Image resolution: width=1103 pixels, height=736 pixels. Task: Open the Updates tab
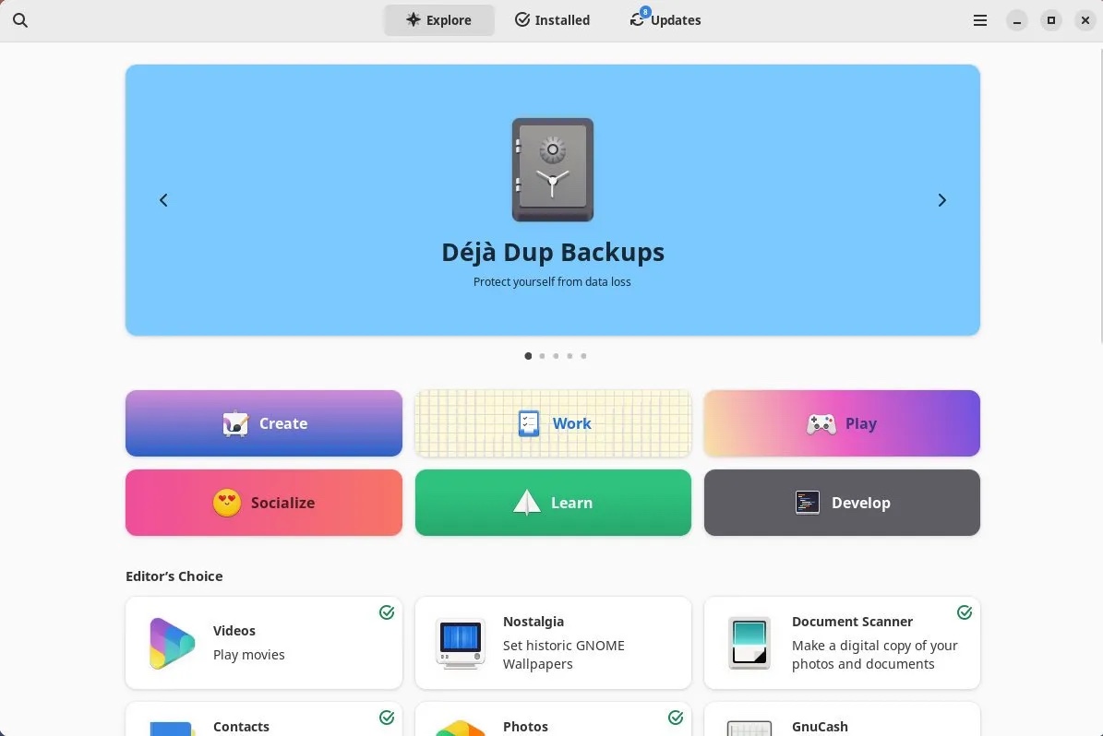coord(665,19)
